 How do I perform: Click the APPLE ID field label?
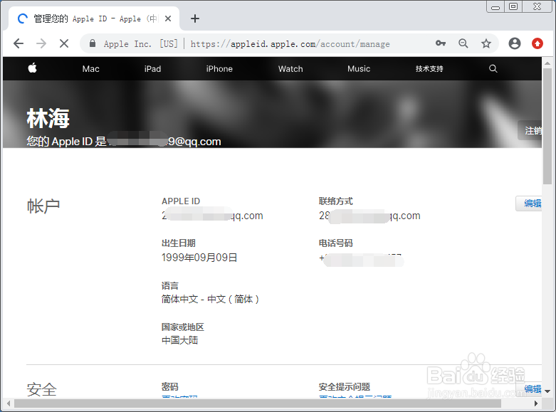click(181, 201)
